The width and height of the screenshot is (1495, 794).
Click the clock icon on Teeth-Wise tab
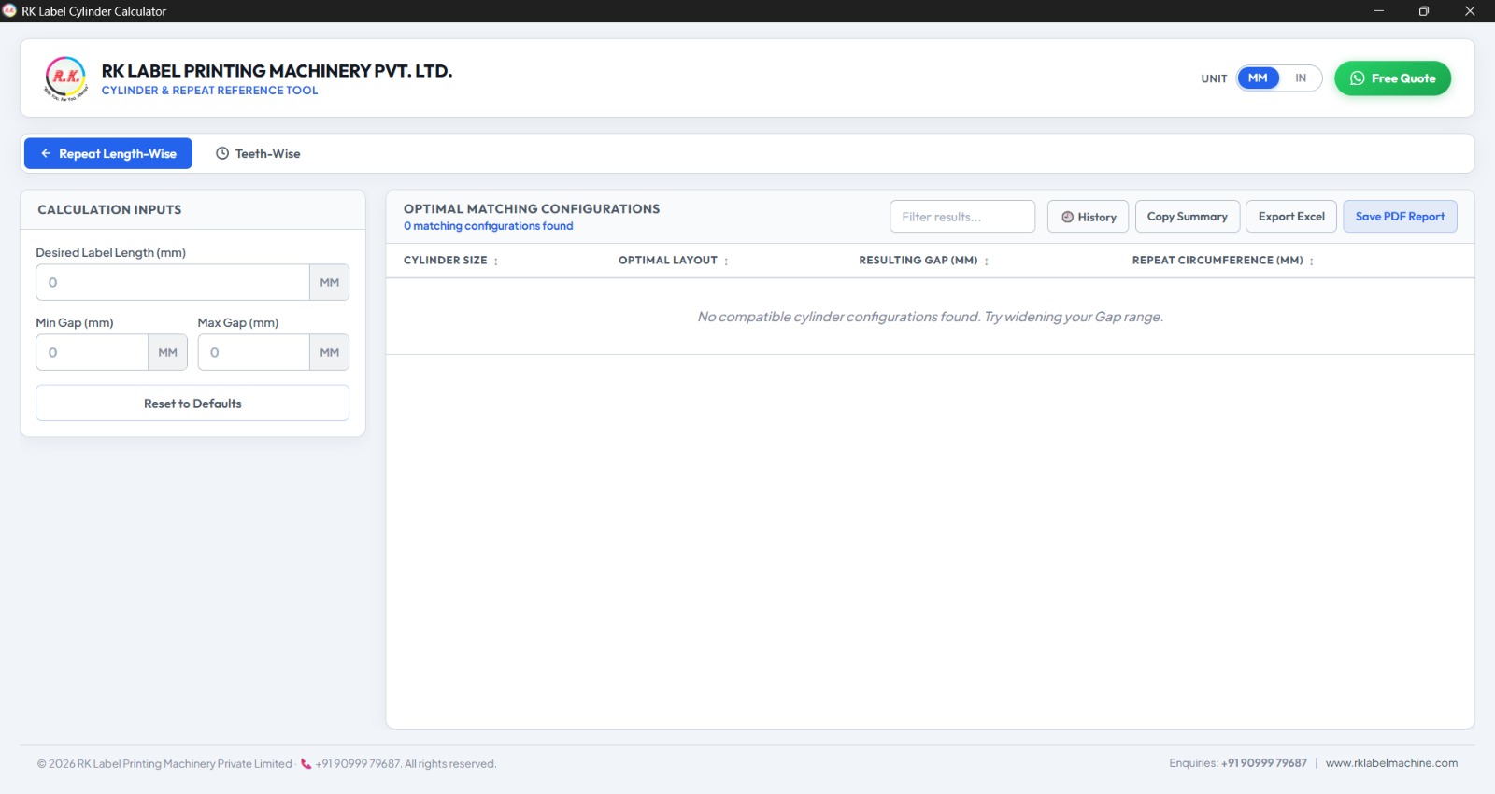[x=222, y=153]
